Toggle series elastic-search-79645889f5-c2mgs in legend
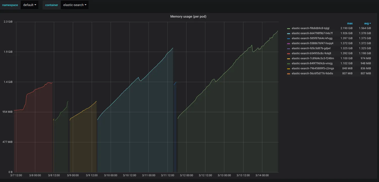Screen dimensions: 379x182 point(313,69)
